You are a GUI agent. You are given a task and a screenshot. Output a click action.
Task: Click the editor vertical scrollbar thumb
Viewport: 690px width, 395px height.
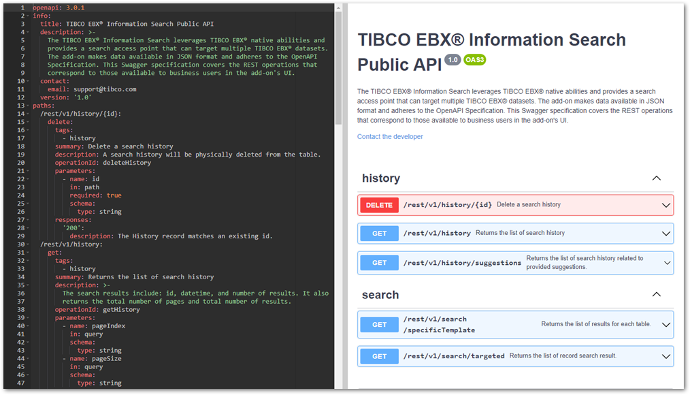click(x=338, y=68)
